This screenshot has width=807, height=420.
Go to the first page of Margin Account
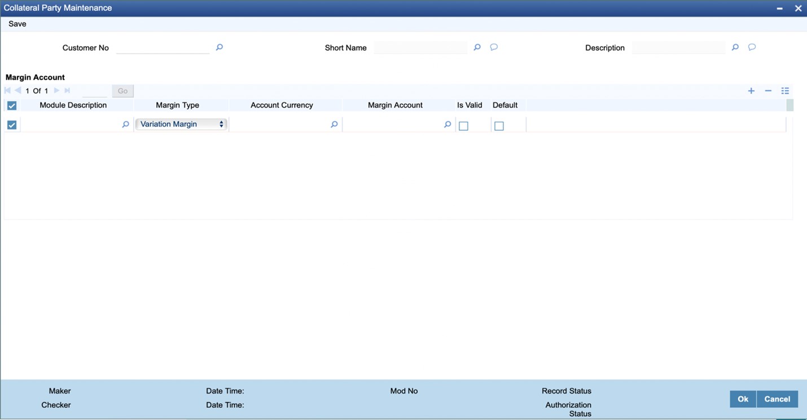pos(7,91)
